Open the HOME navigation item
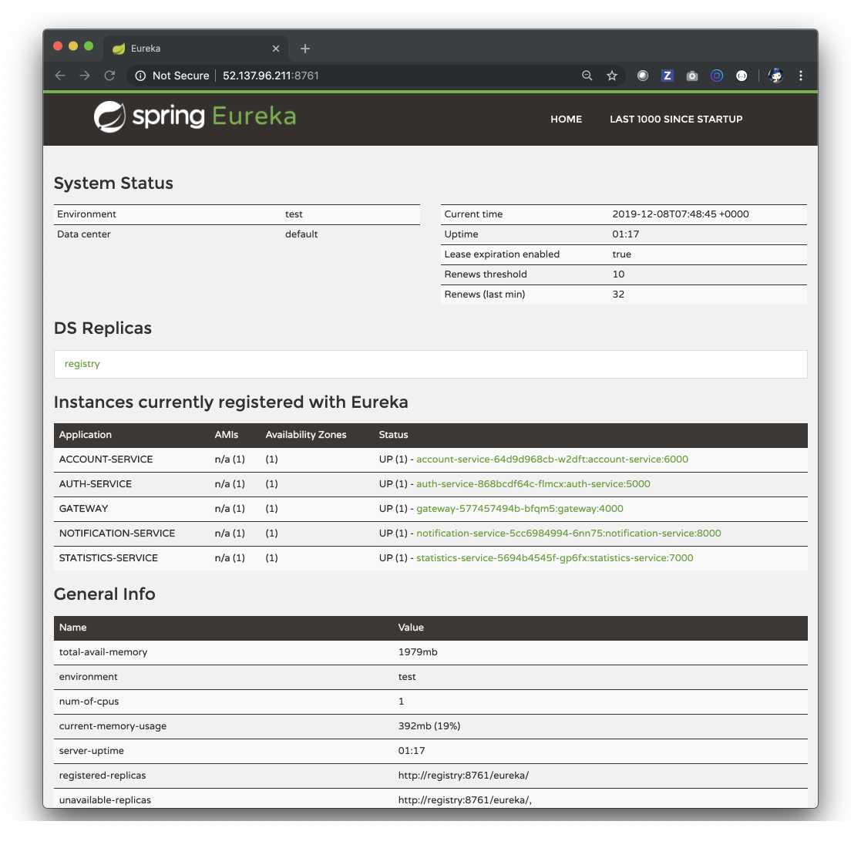Screen dimensions: 861x865 tap(566, 119)
